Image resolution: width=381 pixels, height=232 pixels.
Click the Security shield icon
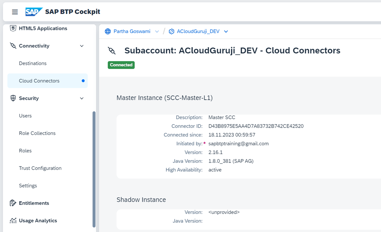coord(13,98)
